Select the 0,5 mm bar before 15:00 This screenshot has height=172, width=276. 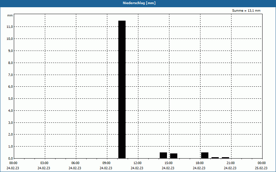(x=163, y=155)
